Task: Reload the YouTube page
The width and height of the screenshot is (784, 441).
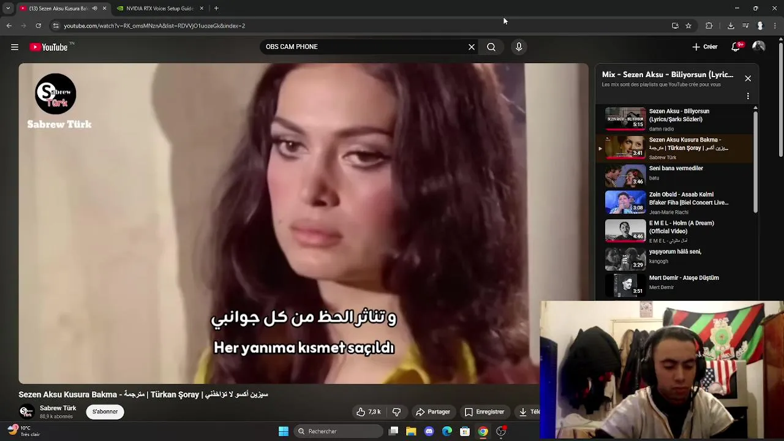Action: 38,26
